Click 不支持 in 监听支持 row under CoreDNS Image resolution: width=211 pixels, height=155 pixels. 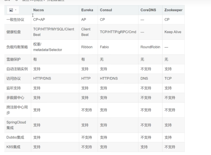tap(146, 88)
